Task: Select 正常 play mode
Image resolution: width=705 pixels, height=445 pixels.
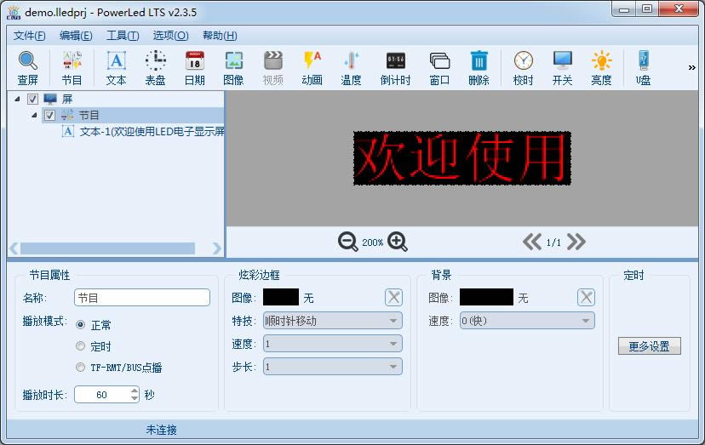Action: [81, 324]
